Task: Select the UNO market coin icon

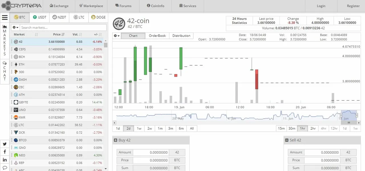Action: 16,110
